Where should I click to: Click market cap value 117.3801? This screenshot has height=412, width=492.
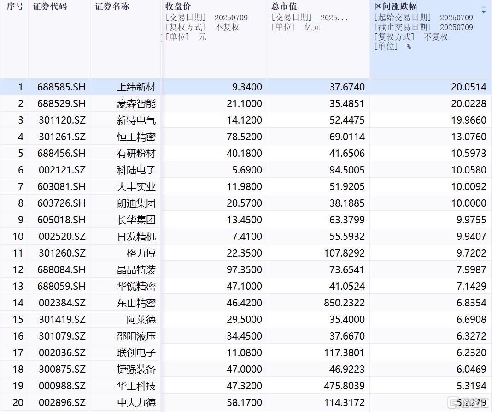[344, 352]
